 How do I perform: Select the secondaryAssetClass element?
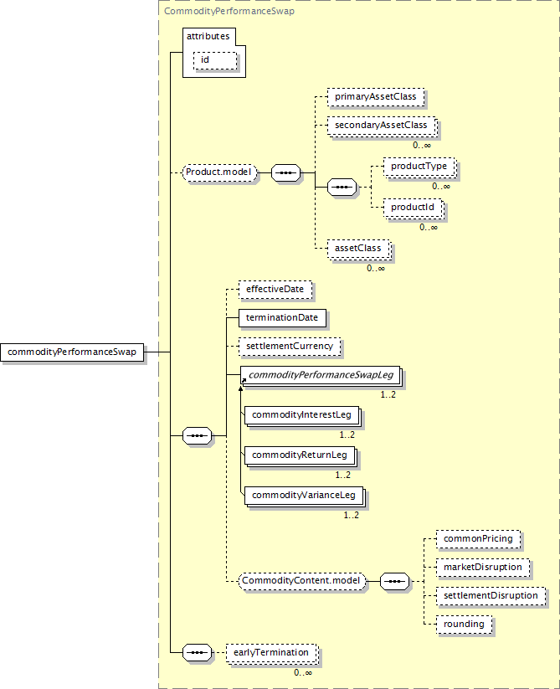[382, 126]
